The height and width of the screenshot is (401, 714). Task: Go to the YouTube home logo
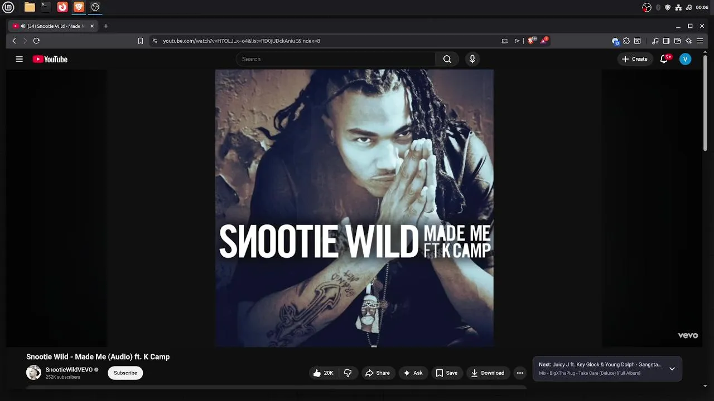tap(50, 59)
